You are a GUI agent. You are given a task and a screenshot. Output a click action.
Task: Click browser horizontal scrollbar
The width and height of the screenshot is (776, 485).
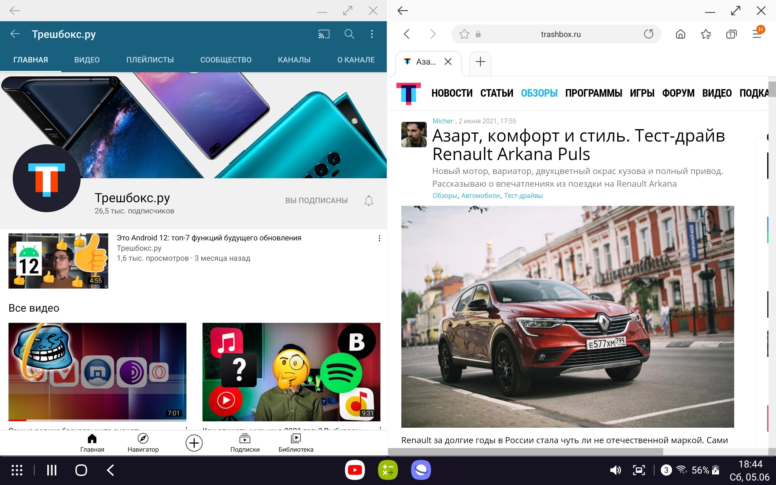click(526, 452)
